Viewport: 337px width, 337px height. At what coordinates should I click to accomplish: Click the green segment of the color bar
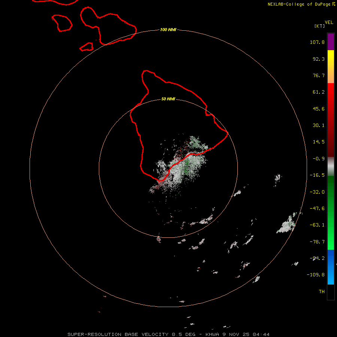[331, 213]
